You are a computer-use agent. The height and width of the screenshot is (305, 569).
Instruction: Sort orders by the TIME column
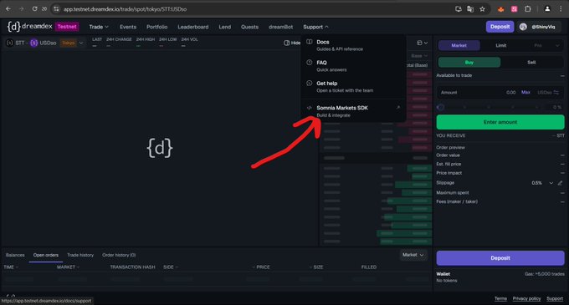(11, 267)
